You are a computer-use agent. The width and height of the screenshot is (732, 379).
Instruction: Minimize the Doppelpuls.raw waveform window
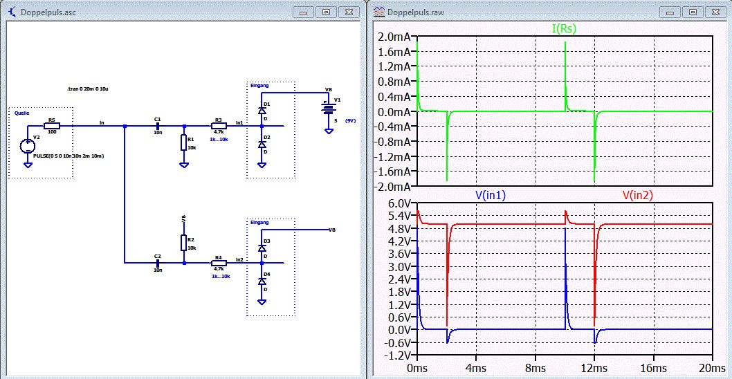pyautogui.click(x=668, y=12)
